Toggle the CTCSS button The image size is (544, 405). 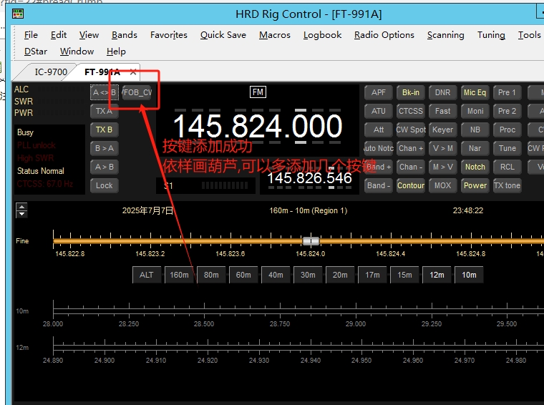411,112
